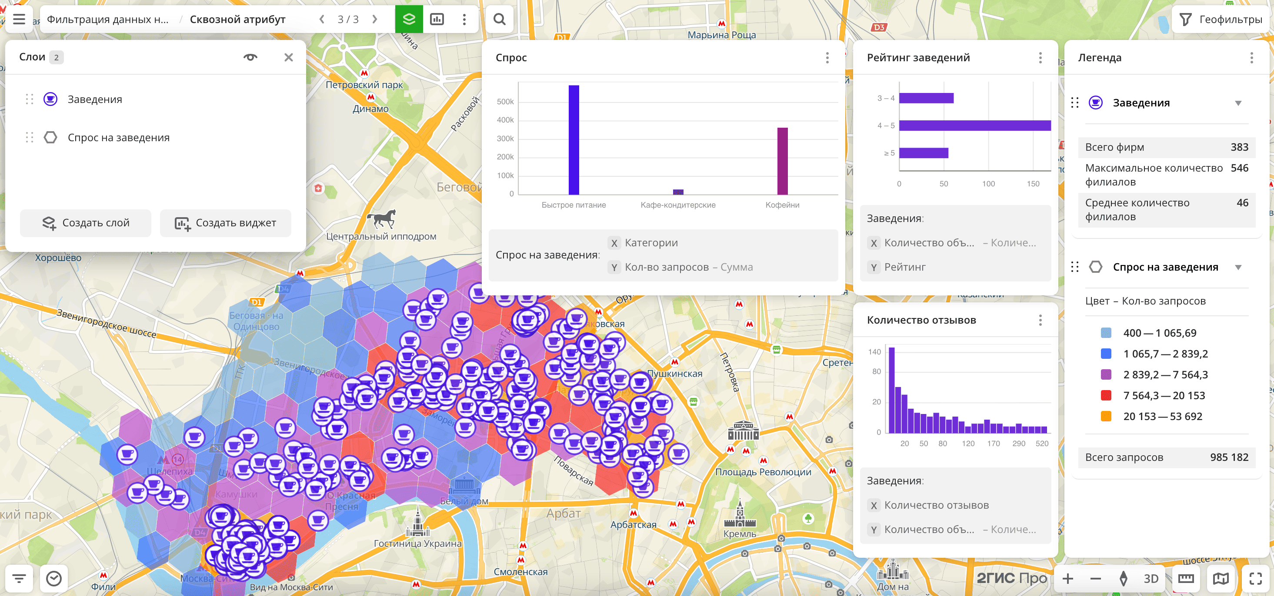The width and height of the screenshot is (1274, 596).
Task: Open the time filter clock icon
Action: pyautogui.click(x=53, y=578)
